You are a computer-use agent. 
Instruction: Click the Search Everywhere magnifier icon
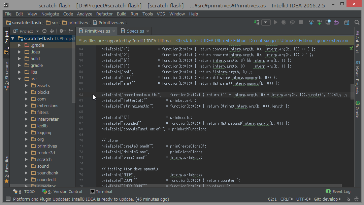click(357, 23)
